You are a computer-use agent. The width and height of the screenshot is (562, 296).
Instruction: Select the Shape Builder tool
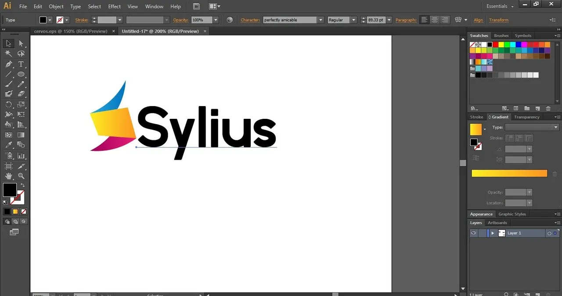[8, 125]
